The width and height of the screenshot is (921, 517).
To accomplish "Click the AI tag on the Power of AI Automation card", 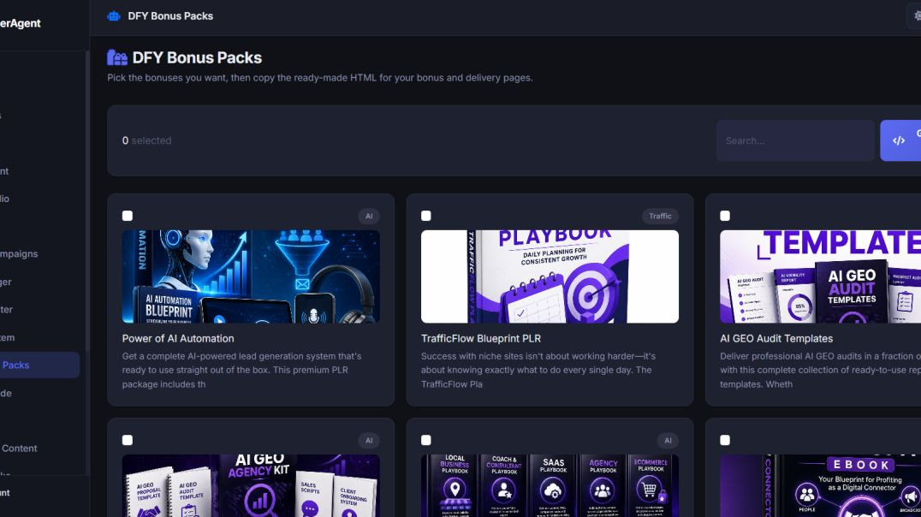I will pyautogui.click(x=369, y=216).
